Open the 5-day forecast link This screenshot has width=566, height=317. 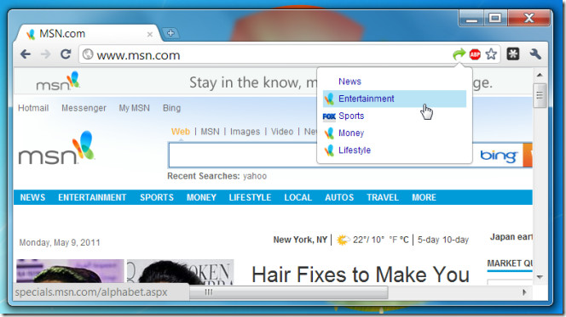tap(429, 240)
